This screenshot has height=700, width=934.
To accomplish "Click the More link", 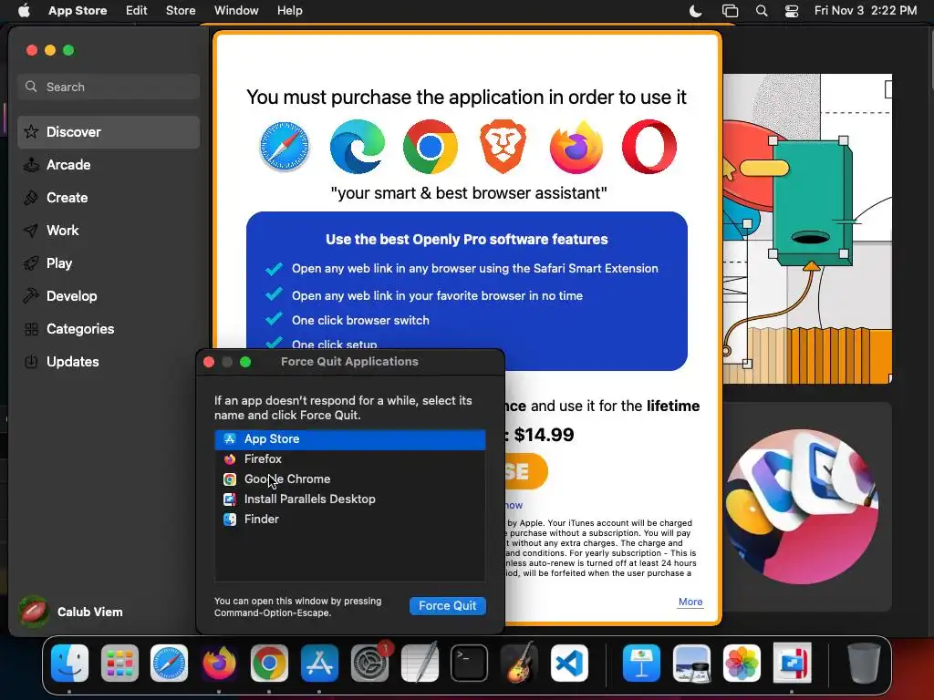I will [x=690, y=602].
